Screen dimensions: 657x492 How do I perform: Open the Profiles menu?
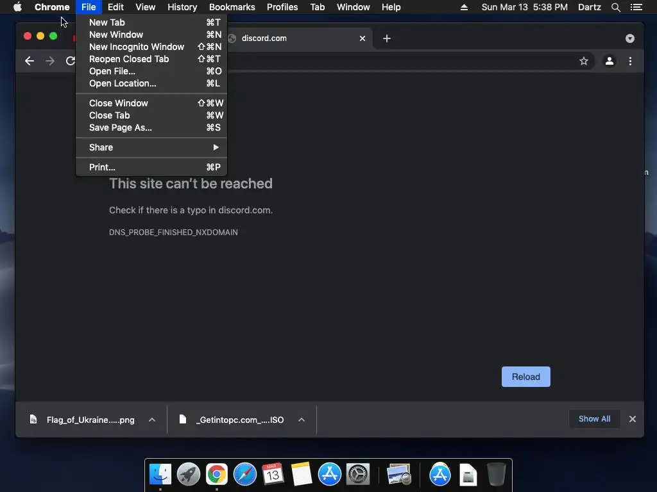(282, 7)
